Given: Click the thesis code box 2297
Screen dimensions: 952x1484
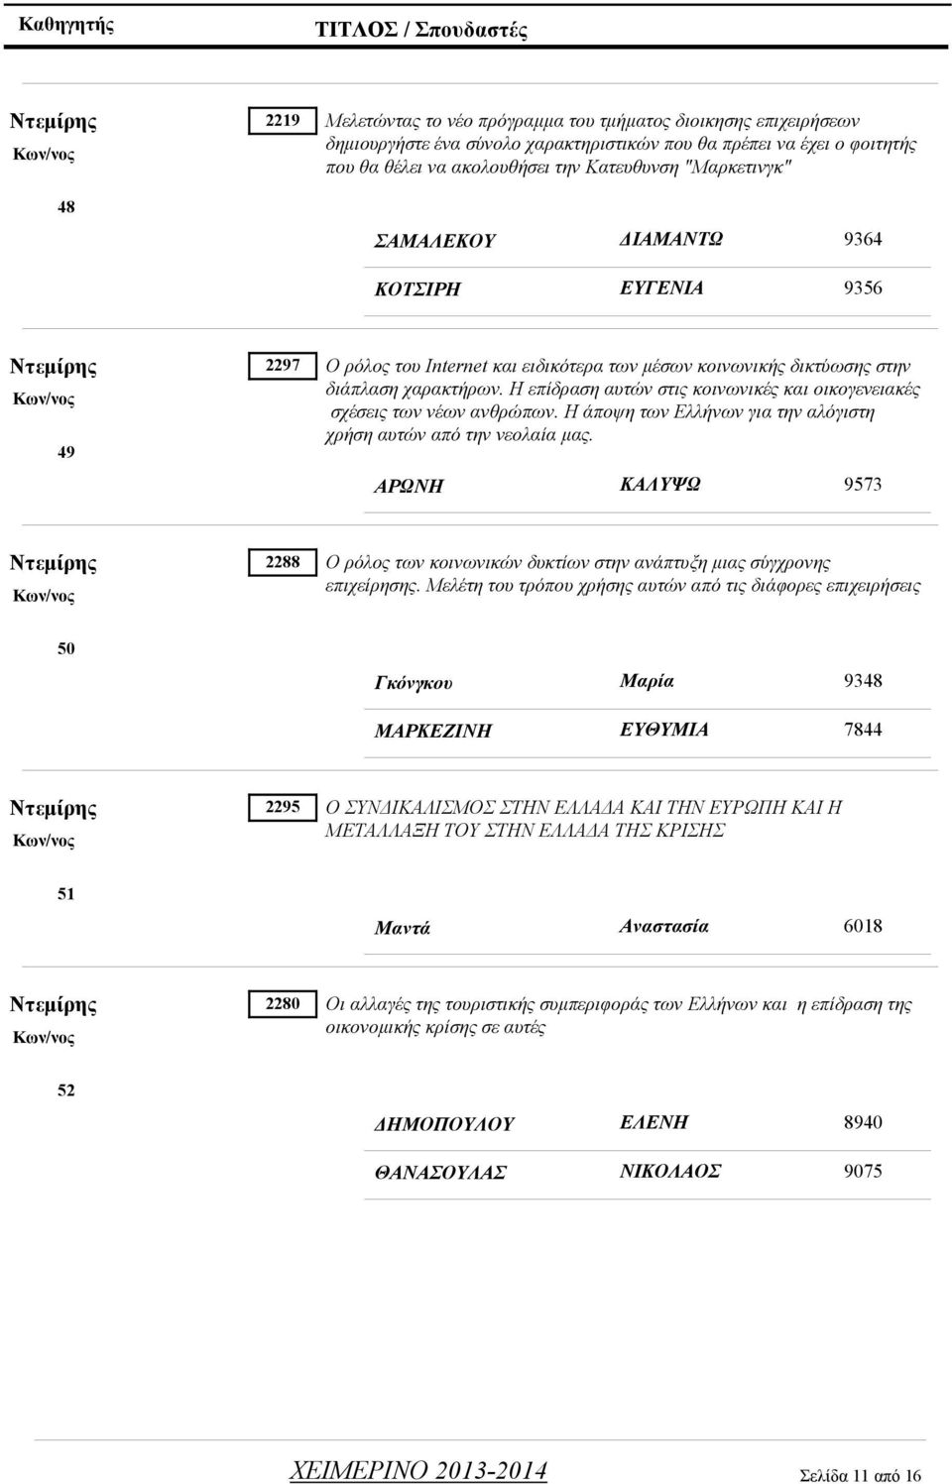Looking at the screenshot, I should [x=283, y=366].
